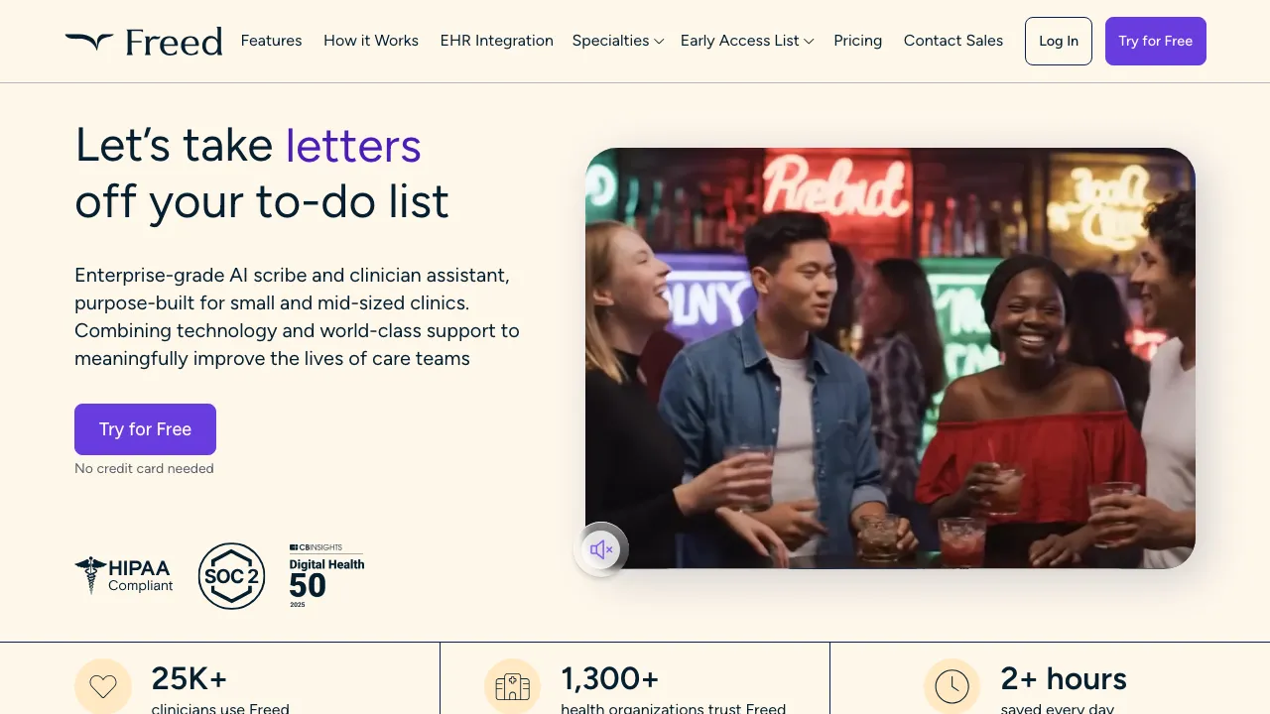Click the SOC 2 hexagon badge
Screen dimensions: 1270x714
click(x=231, y=575)
